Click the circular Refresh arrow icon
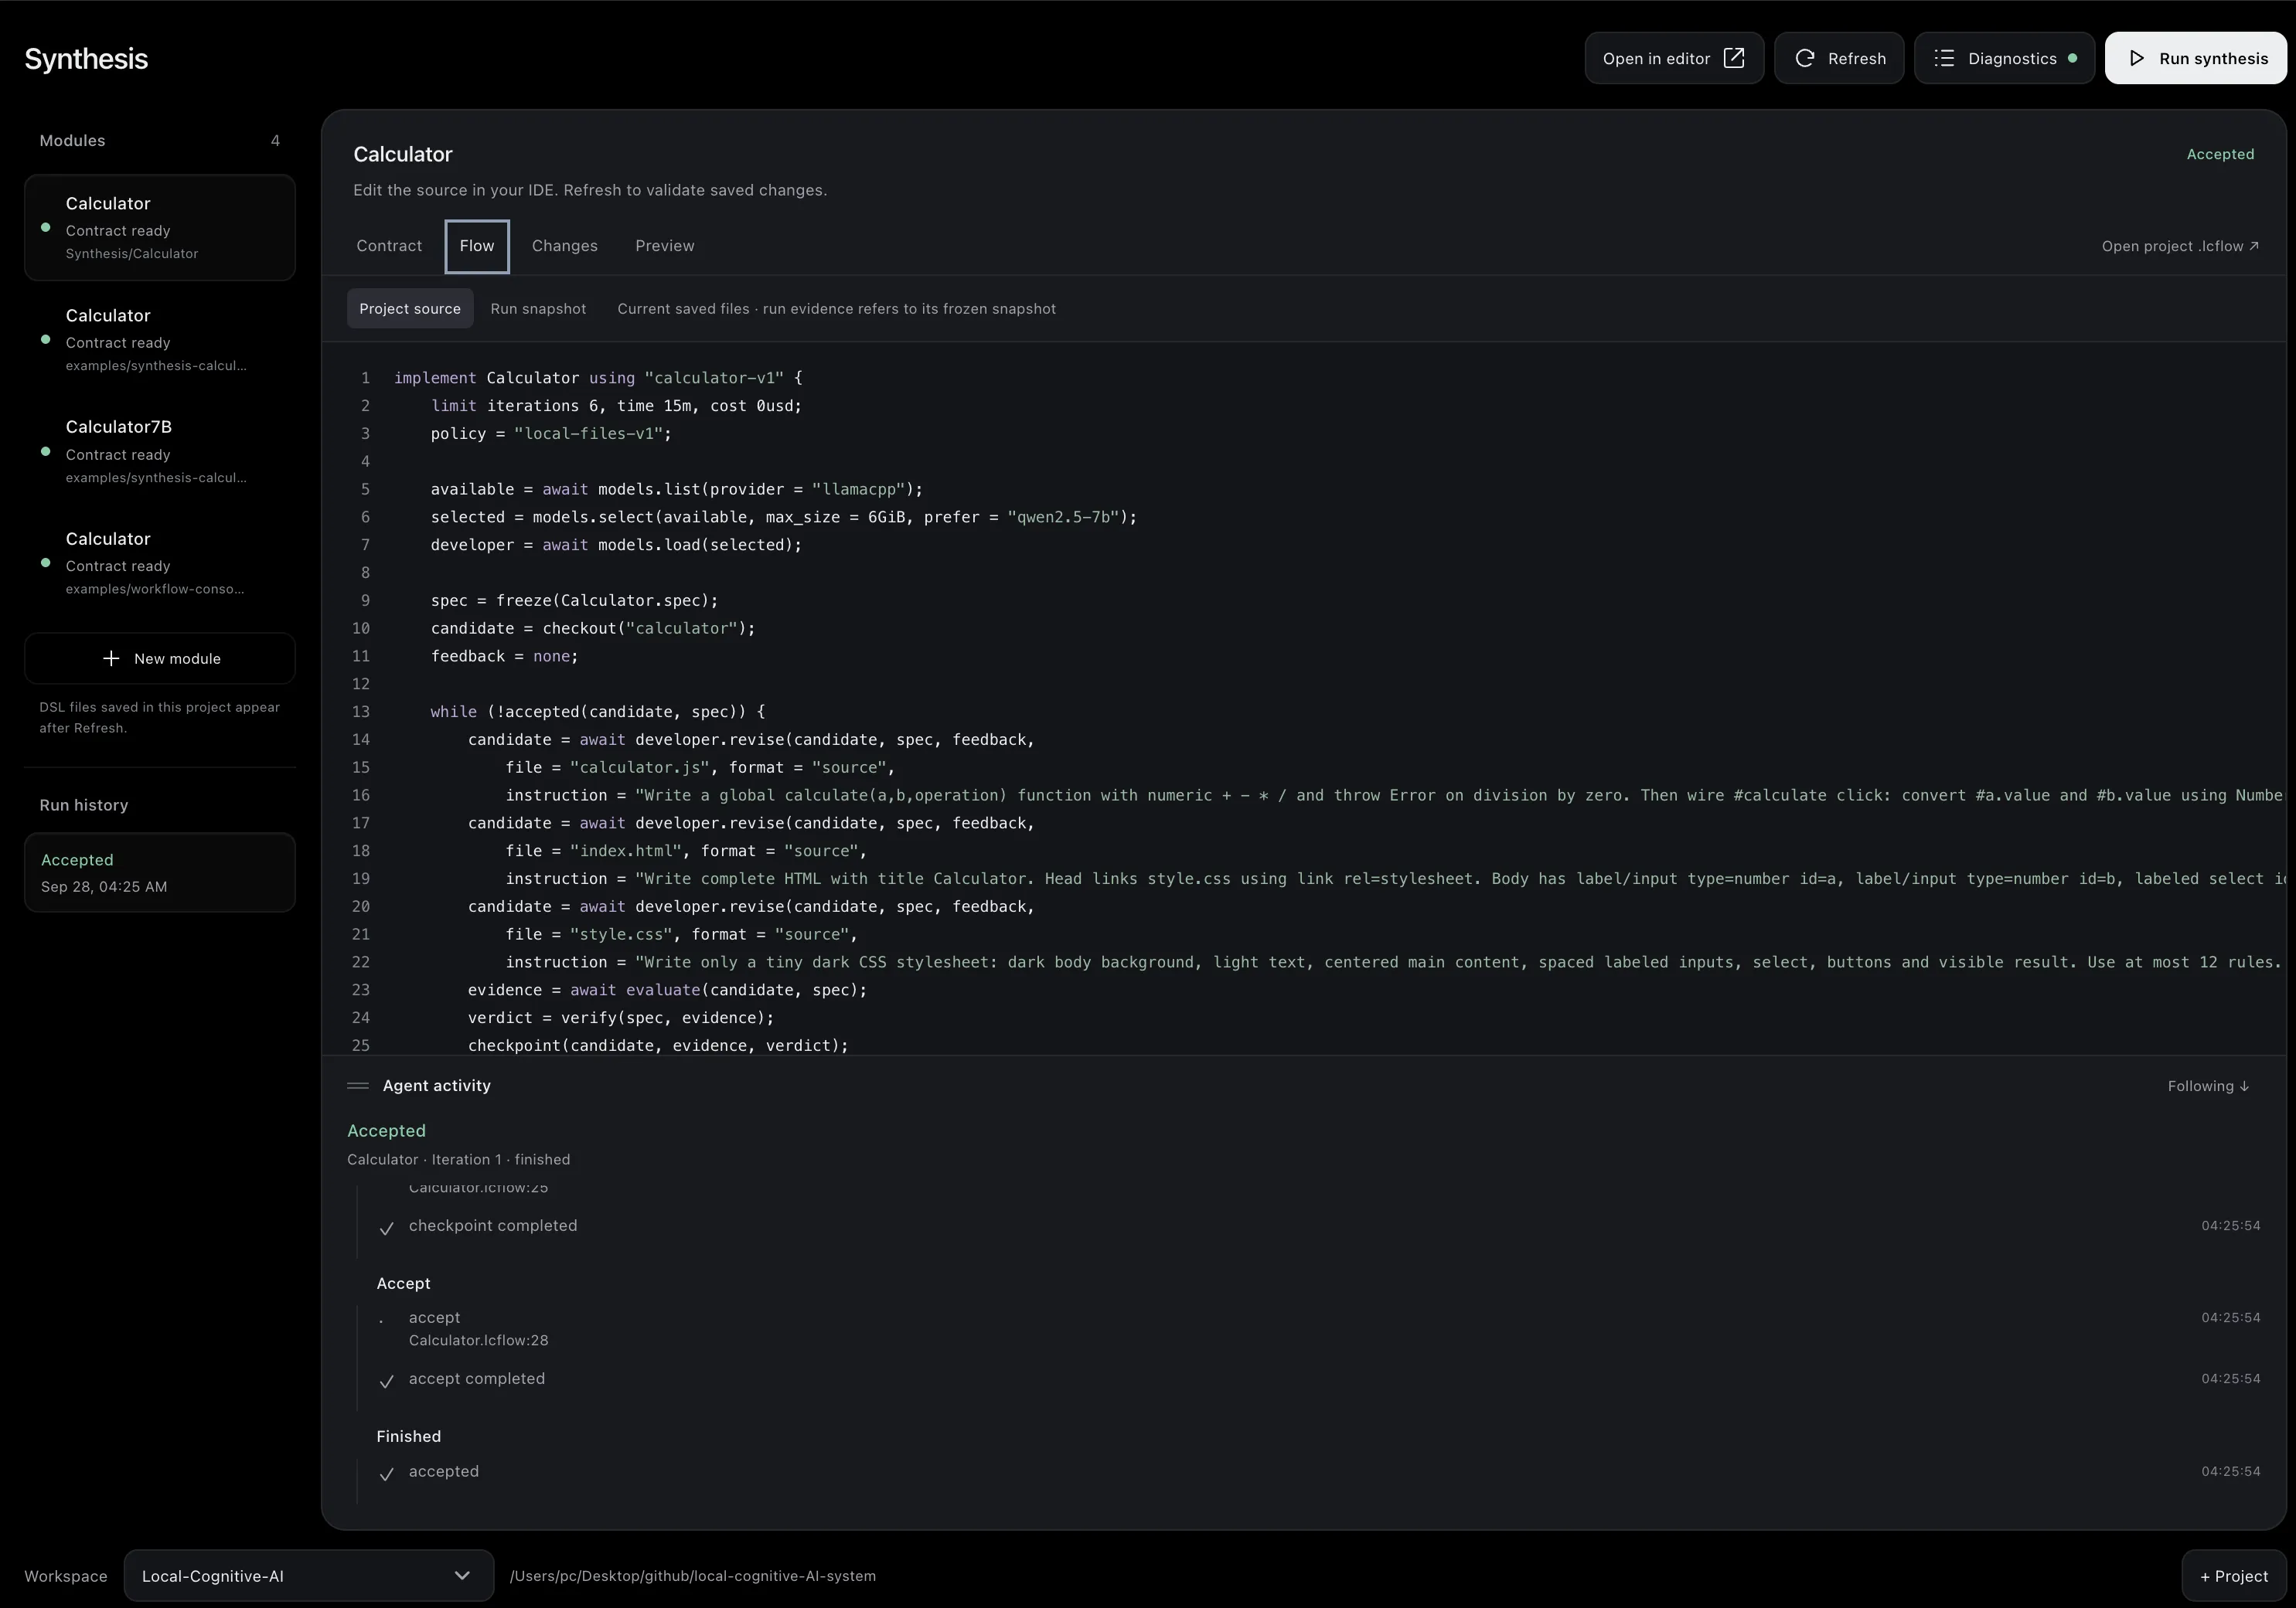 click(x=1805, y=58)
